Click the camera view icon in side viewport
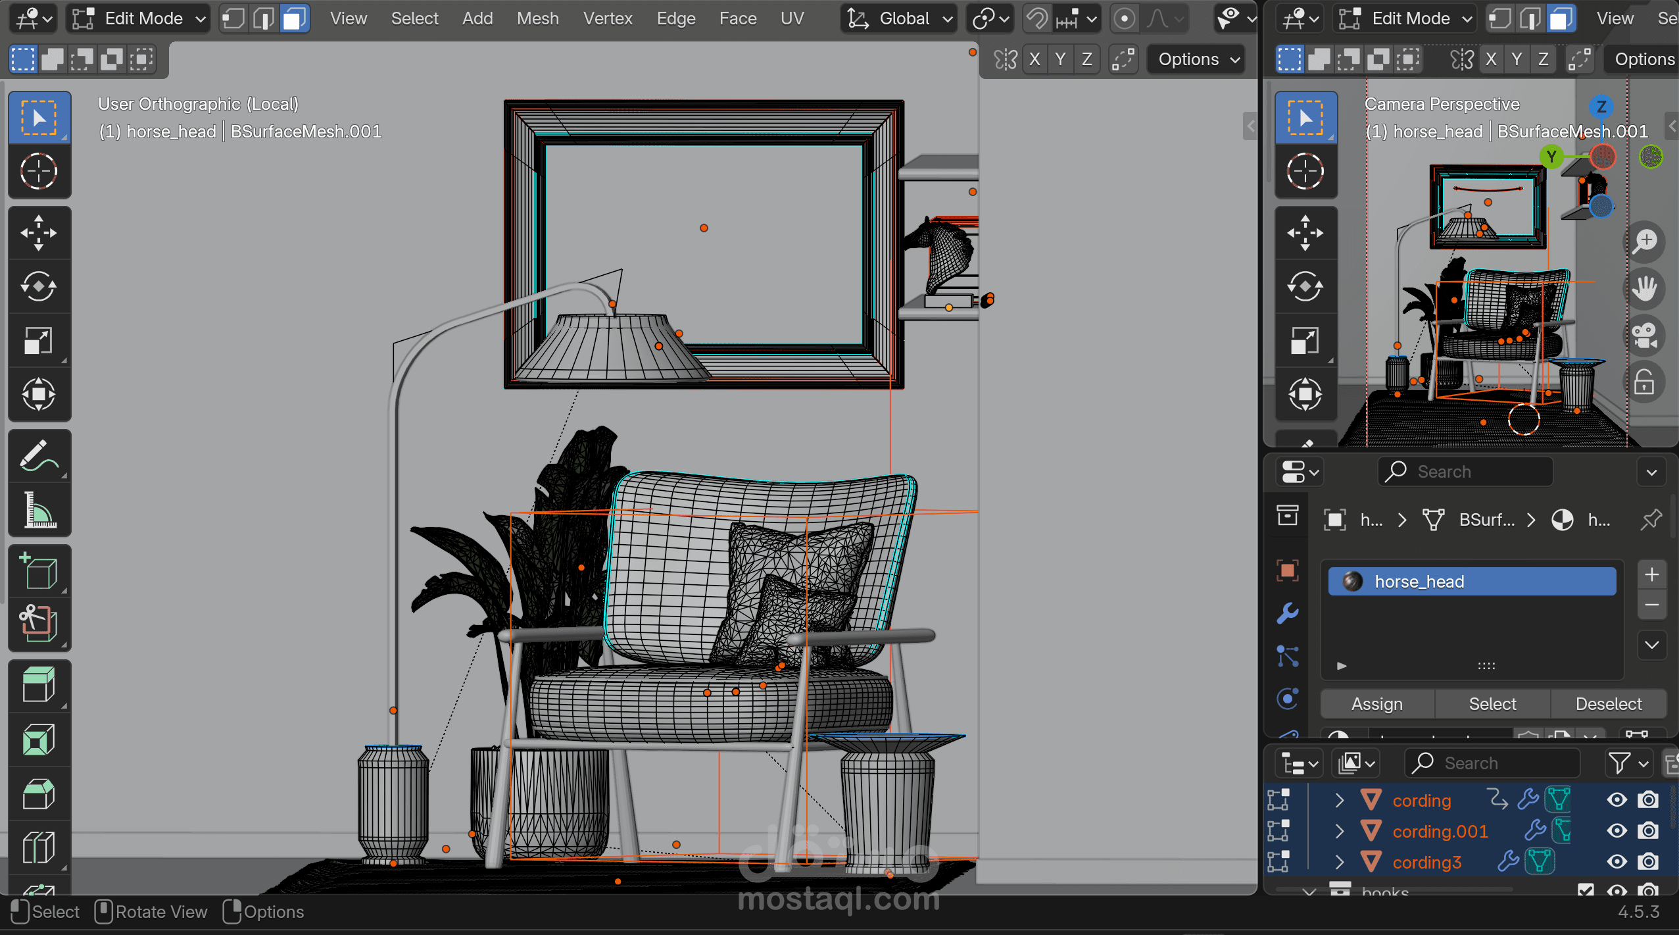The height and width of the screenshot is (935, 1679). [x=1645, y=336]
